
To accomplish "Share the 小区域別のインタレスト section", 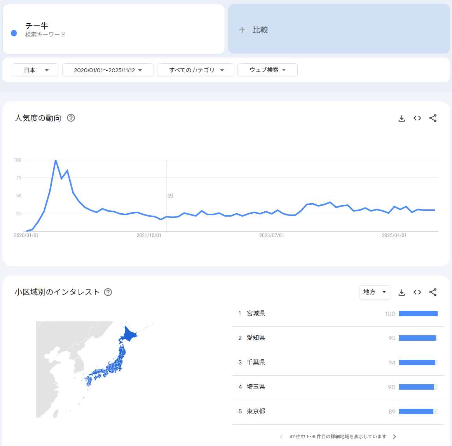I will pos(433,293).
